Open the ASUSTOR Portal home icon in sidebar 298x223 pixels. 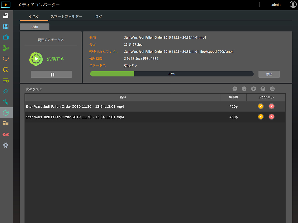(6, 16)
